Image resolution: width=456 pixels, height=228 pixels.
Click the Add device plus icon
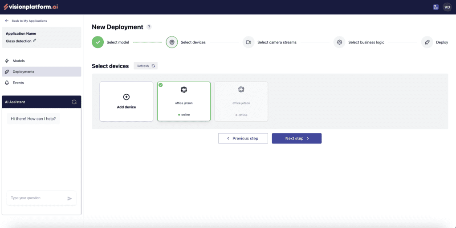click(x=126, y=97)
